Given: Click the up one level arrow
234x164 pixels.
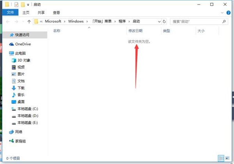Looking at the screenshot, I should point(29,22).
